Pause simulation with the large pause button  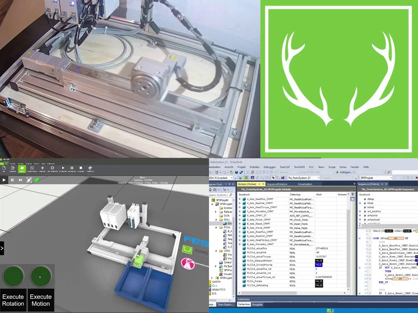pos(12,180)
